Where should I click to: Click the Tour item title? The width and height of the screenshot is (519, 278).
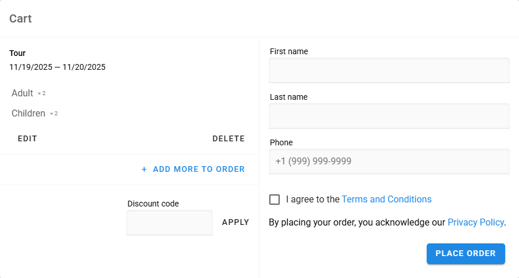[x=17, y=53]
